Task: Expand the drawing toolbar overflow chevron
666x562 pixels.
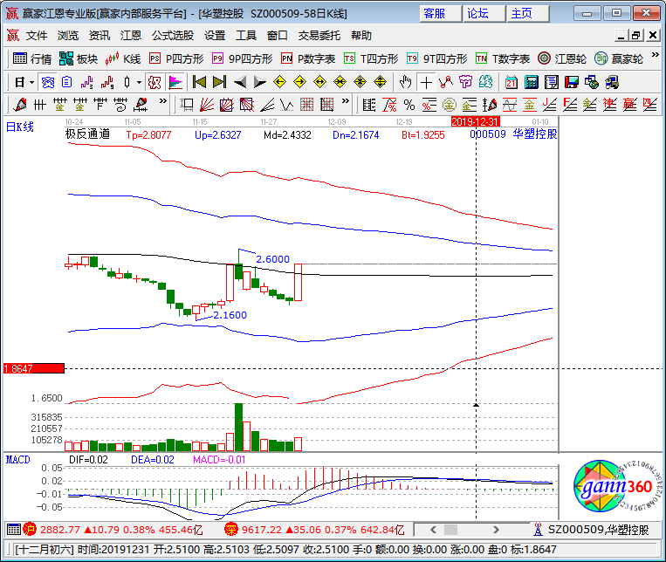Action: 162,101
